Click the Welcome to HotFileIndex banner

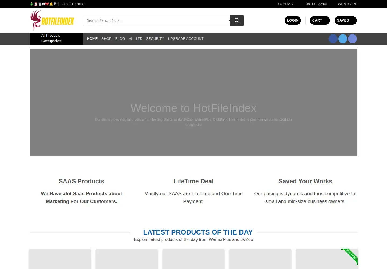[193, 102]
